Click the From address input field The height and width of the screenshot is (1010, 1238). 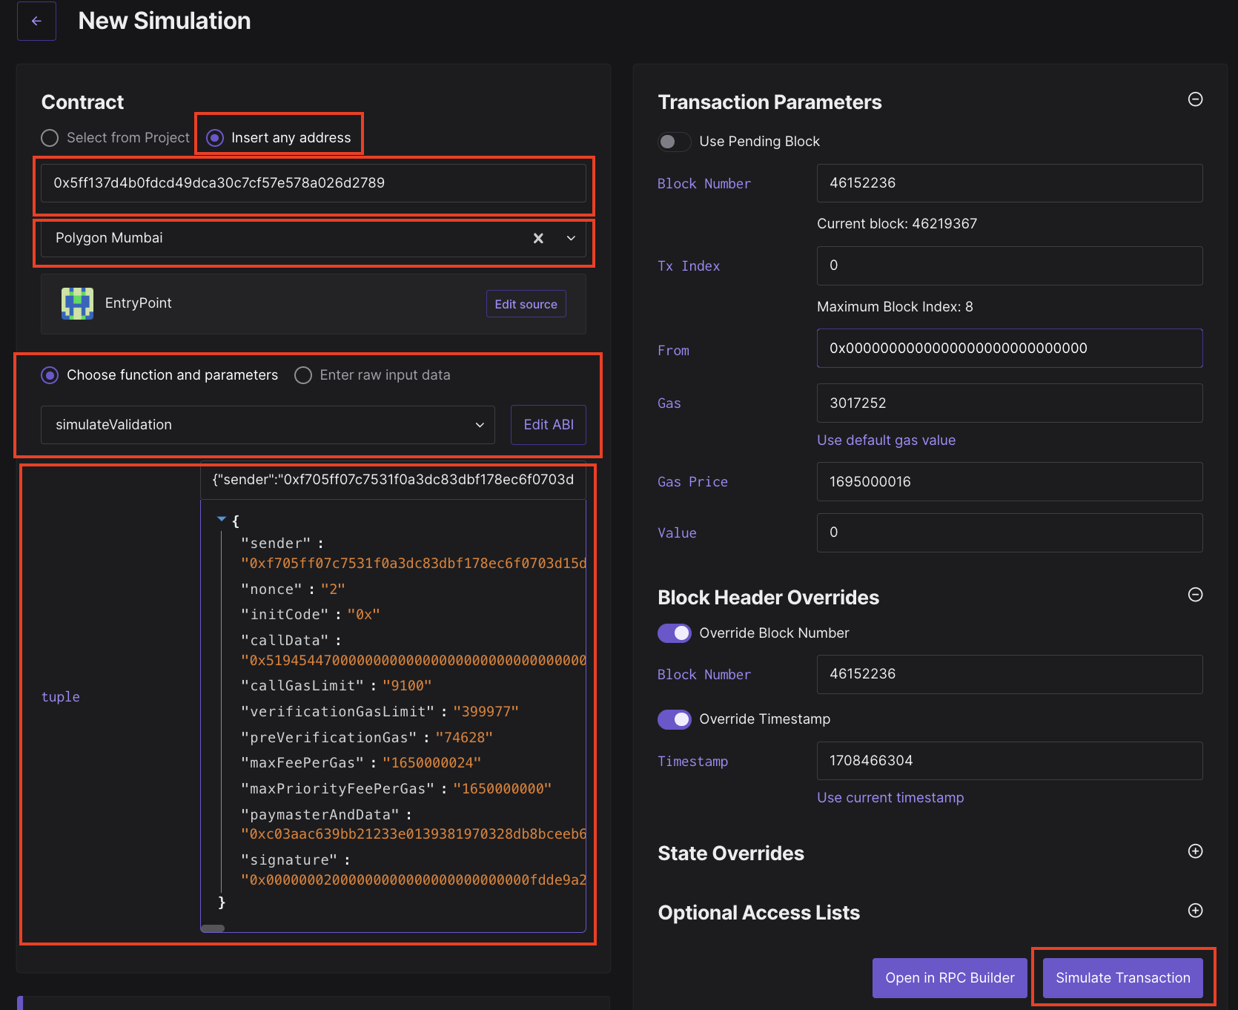(x=1009, y=349)
